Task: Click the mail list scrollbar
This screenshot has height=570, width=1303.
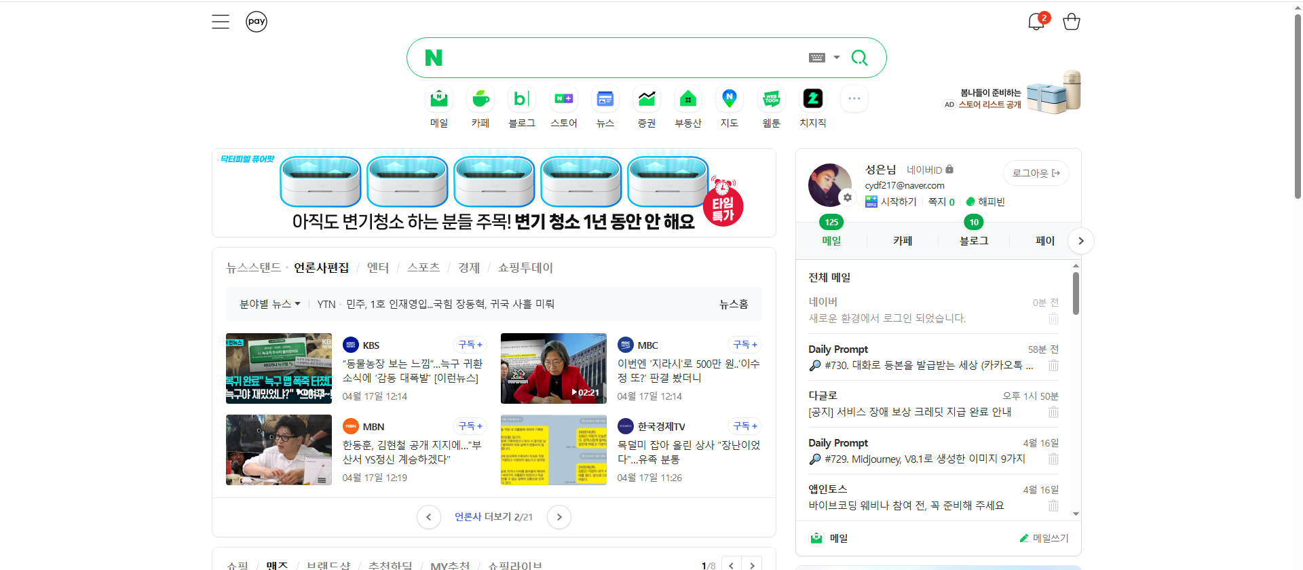Action: click(1076, 293)
